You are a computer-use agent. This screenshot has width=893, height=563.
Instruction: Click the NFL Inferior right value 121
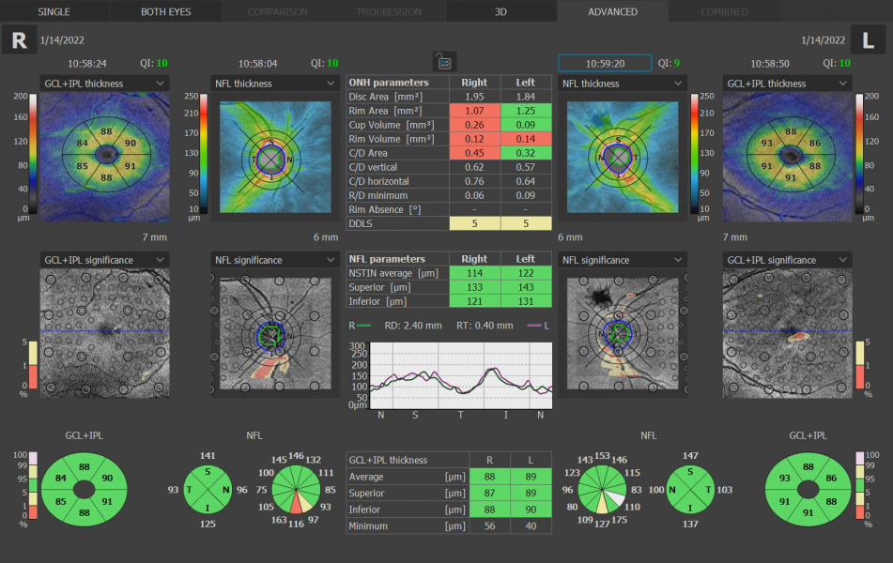[474, 301]
